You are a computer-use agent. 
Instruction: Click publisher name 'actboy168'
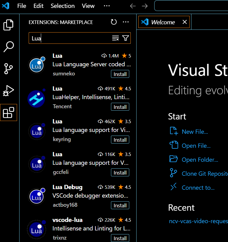pos(65,205)
